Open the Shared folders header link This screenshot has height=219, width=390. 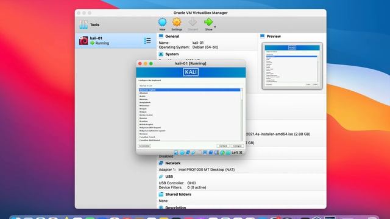(179, 195)
